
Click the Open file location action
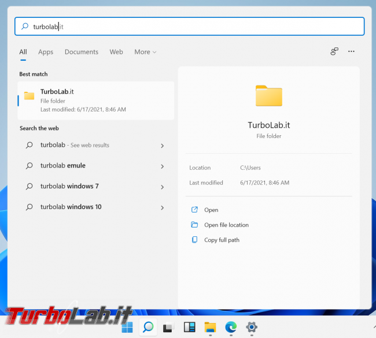coord(226,225)
